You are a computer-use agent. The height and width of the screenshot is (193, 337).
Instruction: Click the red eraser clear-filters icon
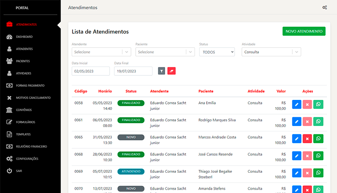[x=171, y=71]
